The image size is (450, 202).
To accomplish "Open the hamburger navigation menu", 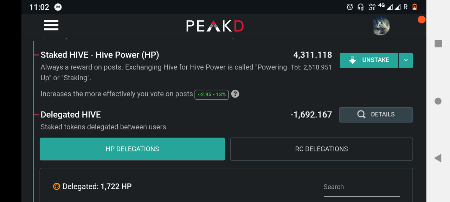I will click(51, 25).
